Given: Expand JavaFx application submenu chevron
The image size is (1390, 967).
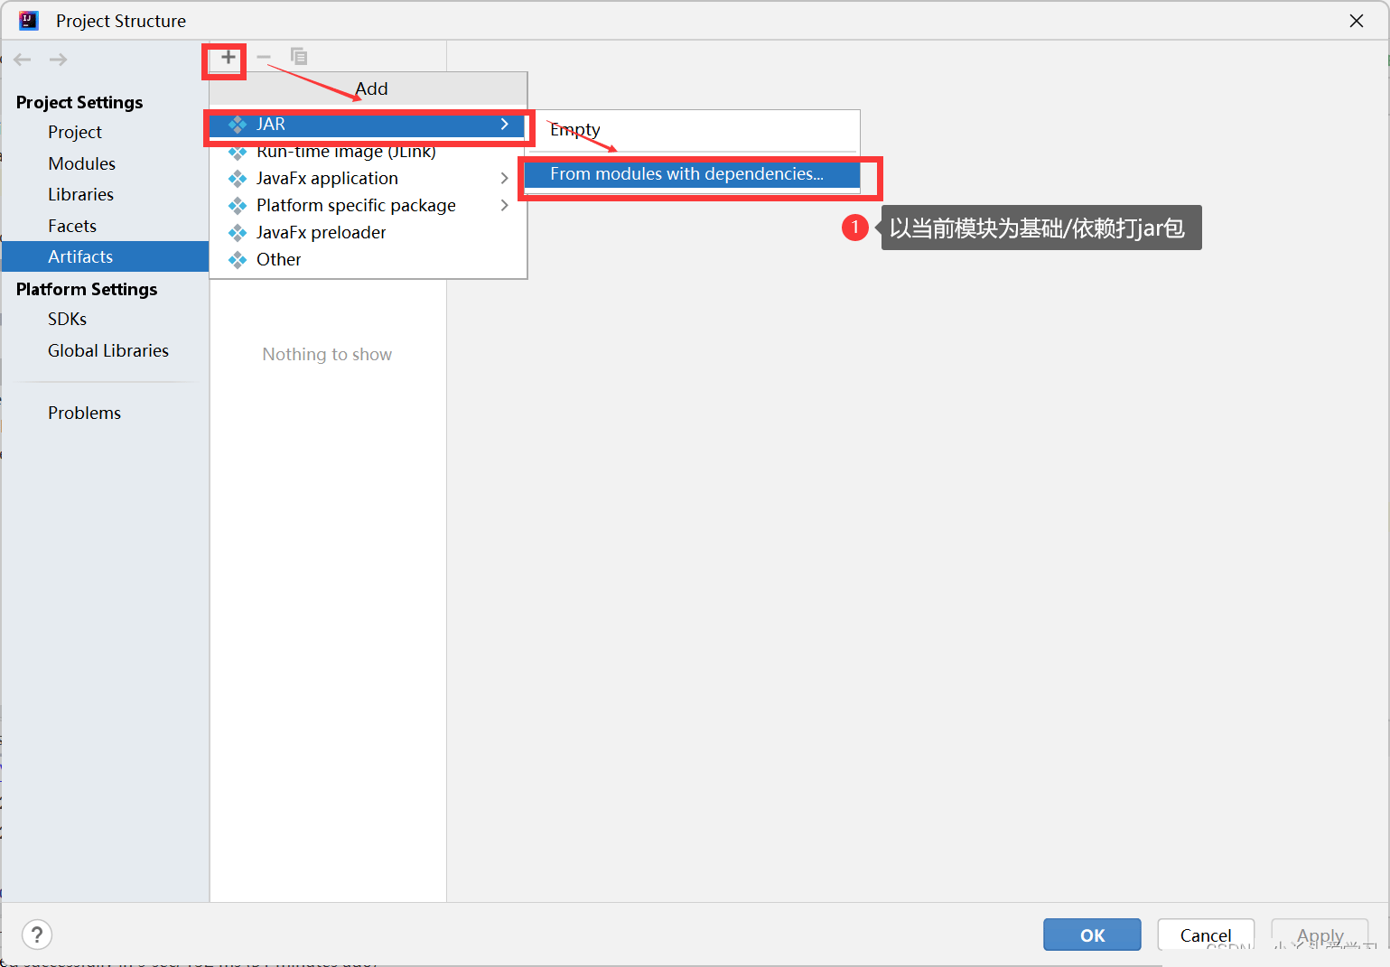Looking at the screenshot, I should (505, 179).
